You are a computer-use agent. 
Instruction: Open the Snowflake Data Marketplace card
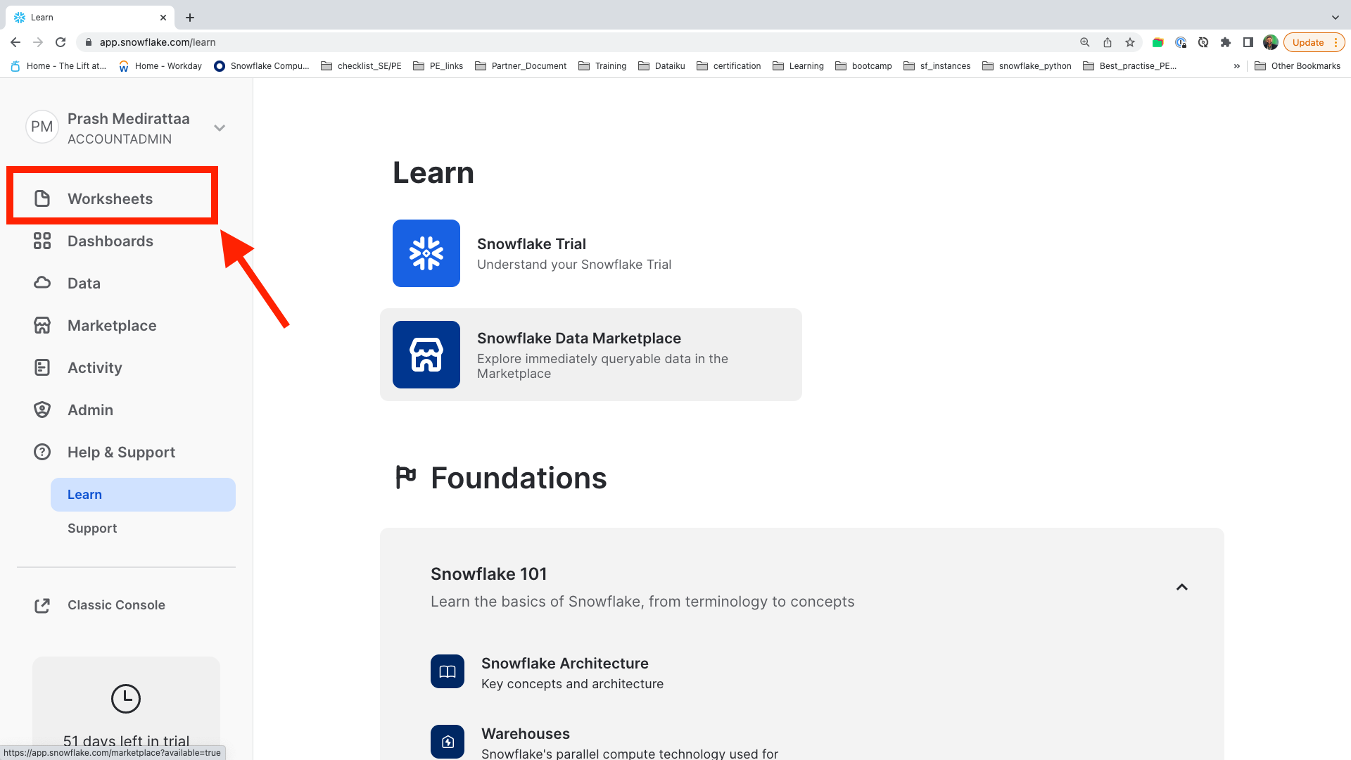tap(590, 355)
